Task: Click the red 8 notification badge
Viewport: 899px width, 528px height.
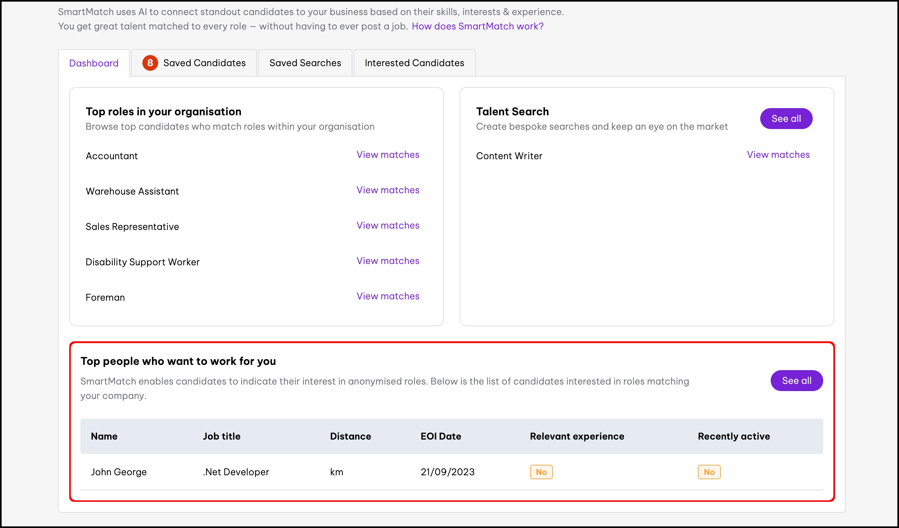Action: (150, 63)
